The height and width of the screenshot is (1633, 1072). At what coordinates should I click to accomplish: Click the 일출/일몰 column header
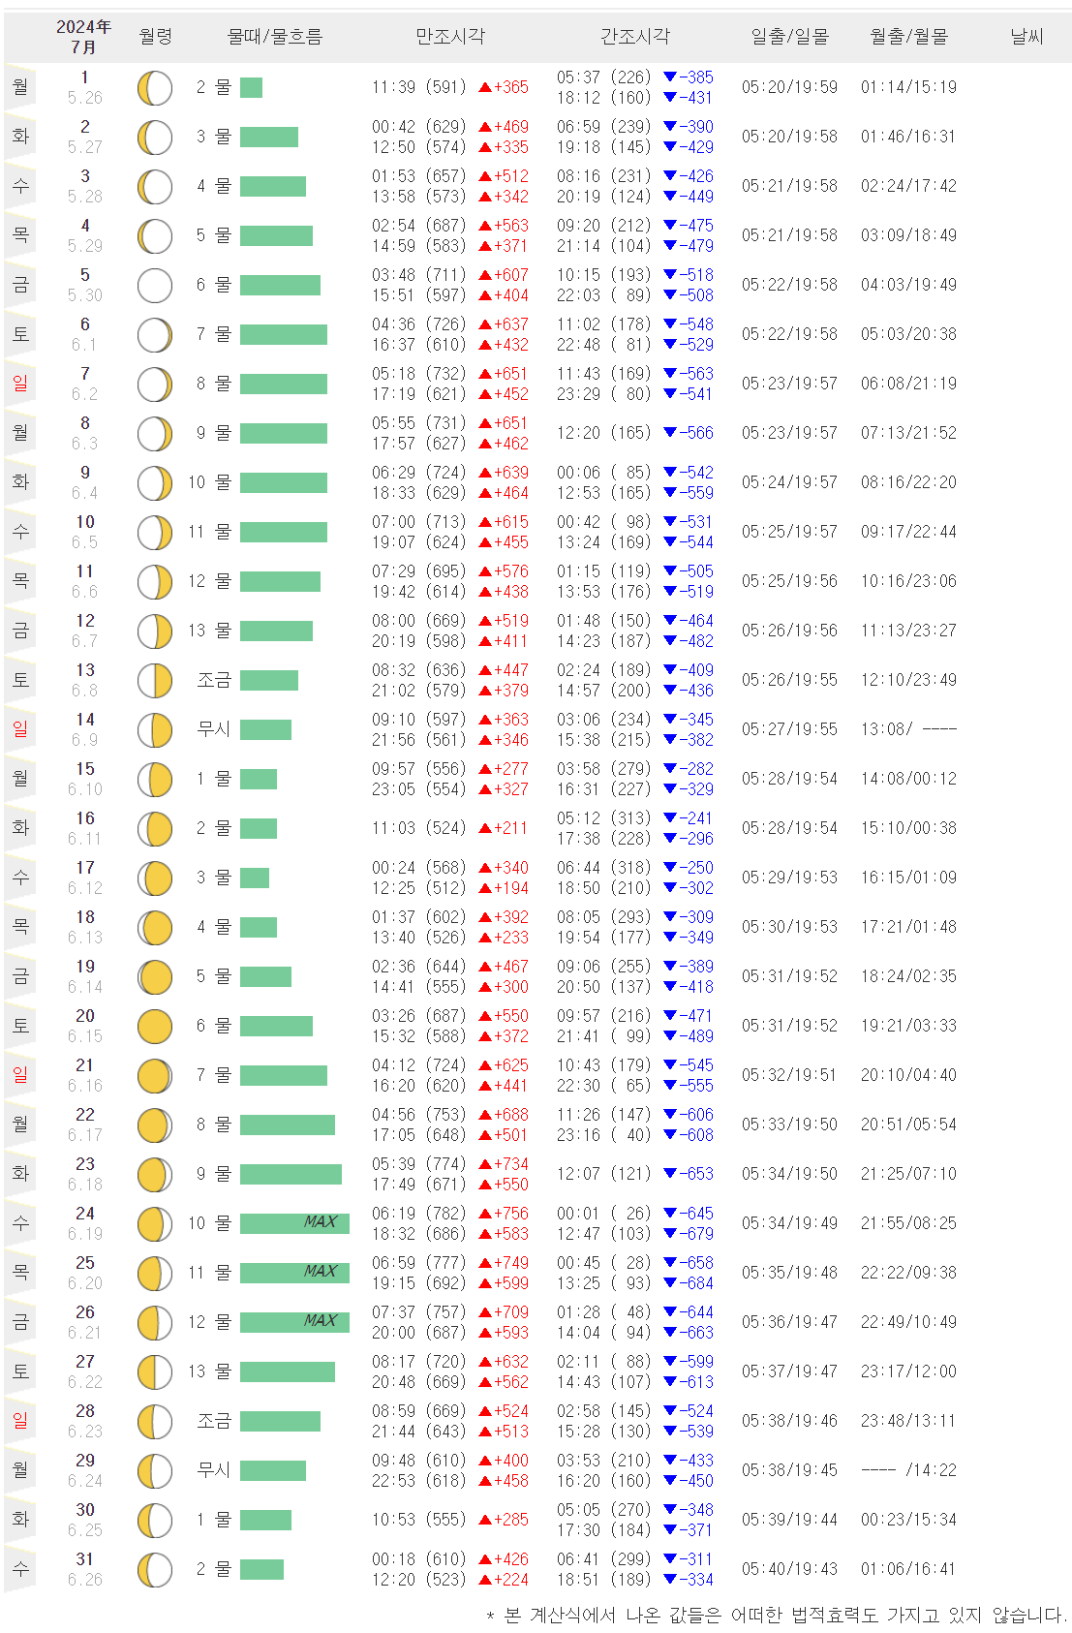tap(789, 37)
